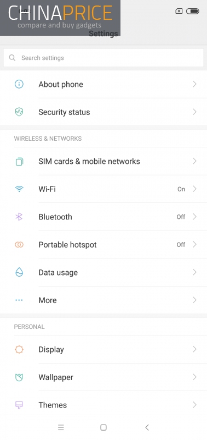Screen dimensions: 207x440
Task: Open Portable hotspot via its Off status
Action: click(181, 245)
